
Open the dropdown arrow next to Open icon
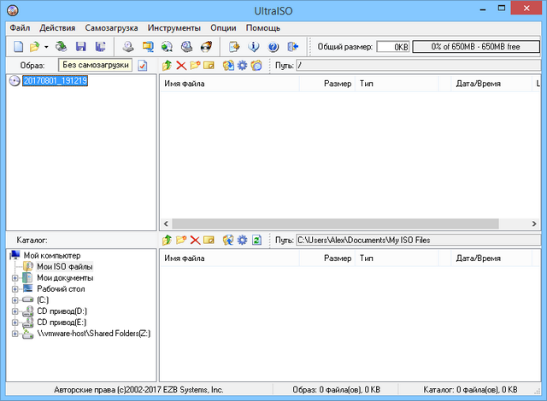[46, 47]
